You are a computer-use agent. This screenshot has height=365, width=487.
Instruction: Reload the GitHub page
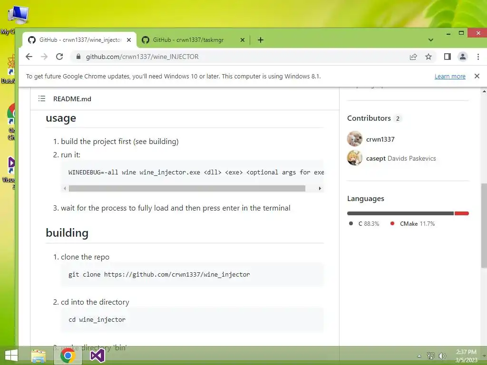59,57
